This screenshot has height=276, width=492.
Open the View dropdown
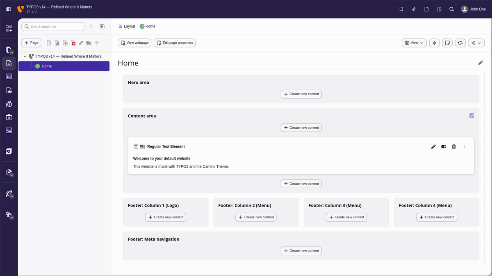[414, 43]
